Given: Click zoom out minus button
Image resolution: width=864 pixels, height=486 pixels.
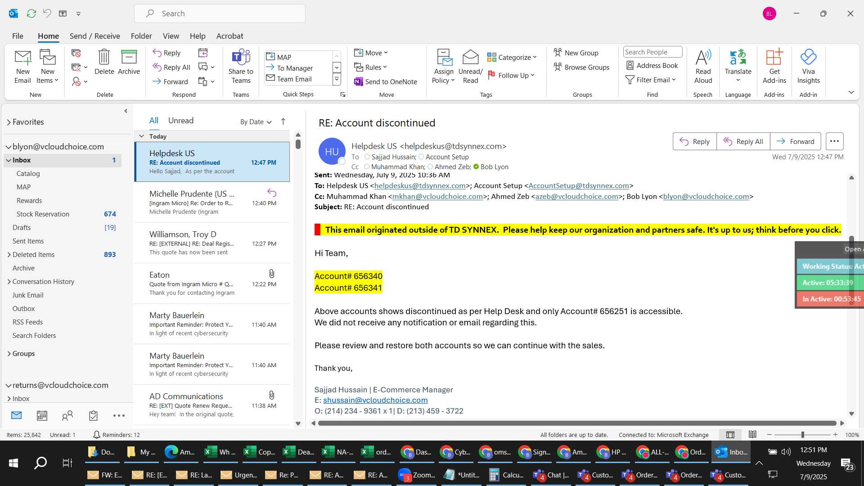Looking at the screenshot, I should 769,435.
